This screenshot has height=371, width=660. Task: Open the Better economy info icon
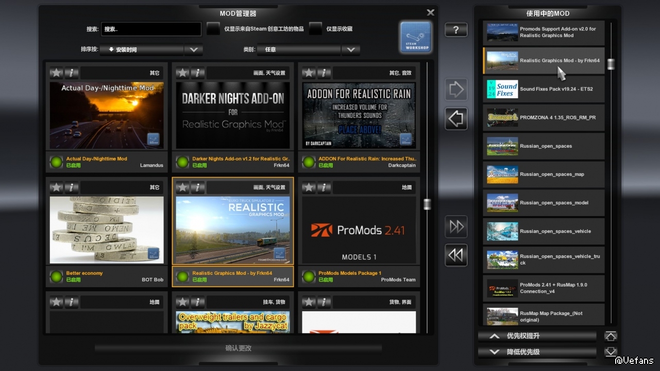pos(72,187)
